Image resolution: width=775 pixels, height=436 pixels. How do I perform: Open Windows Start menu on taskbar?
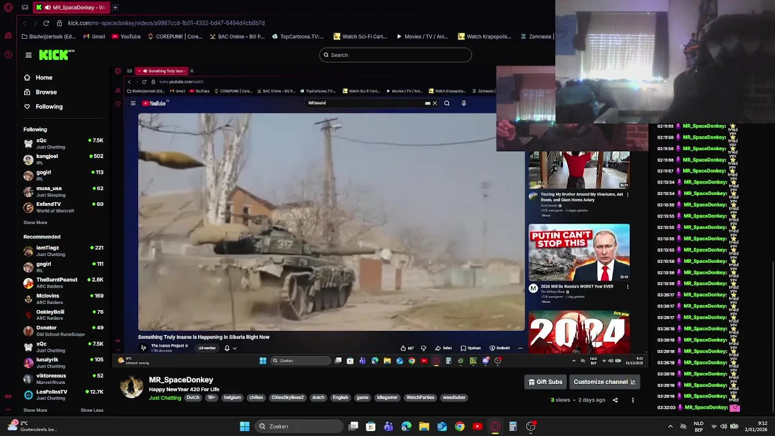click(245, 426)
